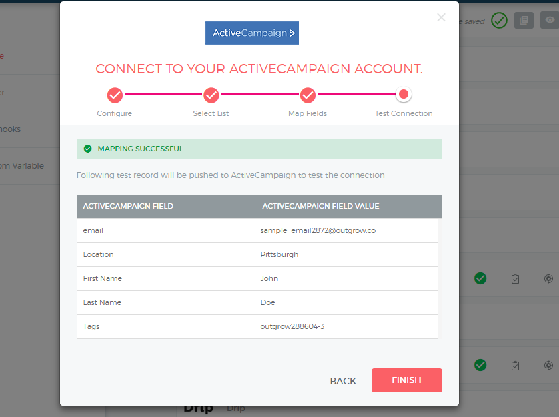Viewport: 559px width, 417px height.
Task: Click the green Mapping Successful check icon
Action: pos(87,149)
